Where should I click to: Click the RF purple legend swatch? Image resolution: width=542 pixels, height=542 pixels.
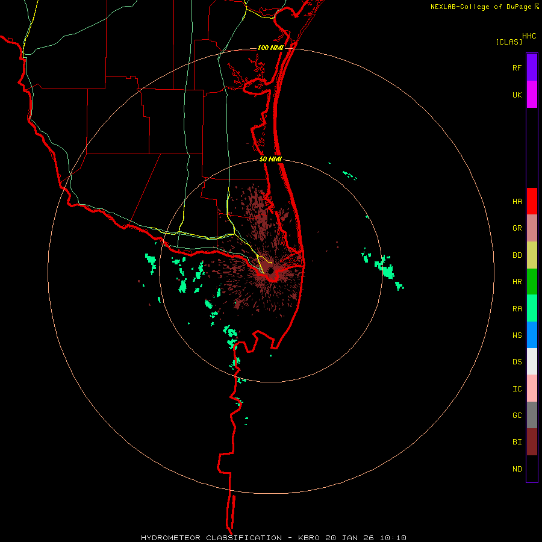tap(532, 67)
